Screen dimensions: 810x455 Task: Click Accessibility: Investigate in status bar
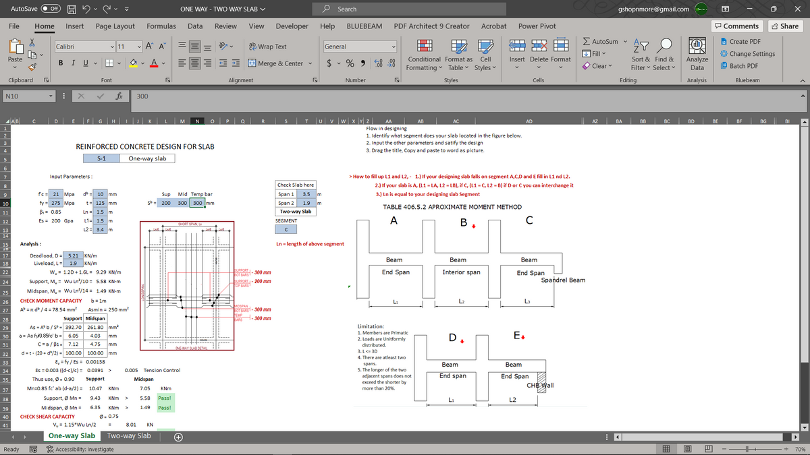pyautogui.click(x=80, y=448)
